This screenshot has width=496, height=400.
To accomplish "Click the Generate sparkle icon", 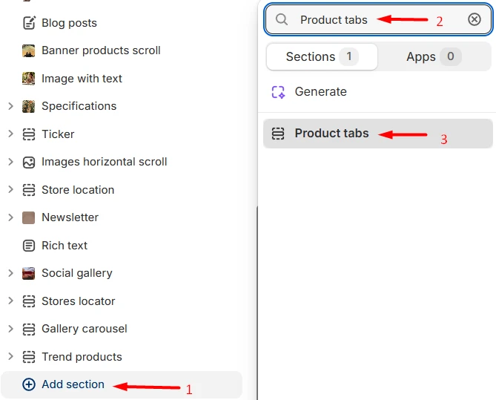I will tap(278, 92).
